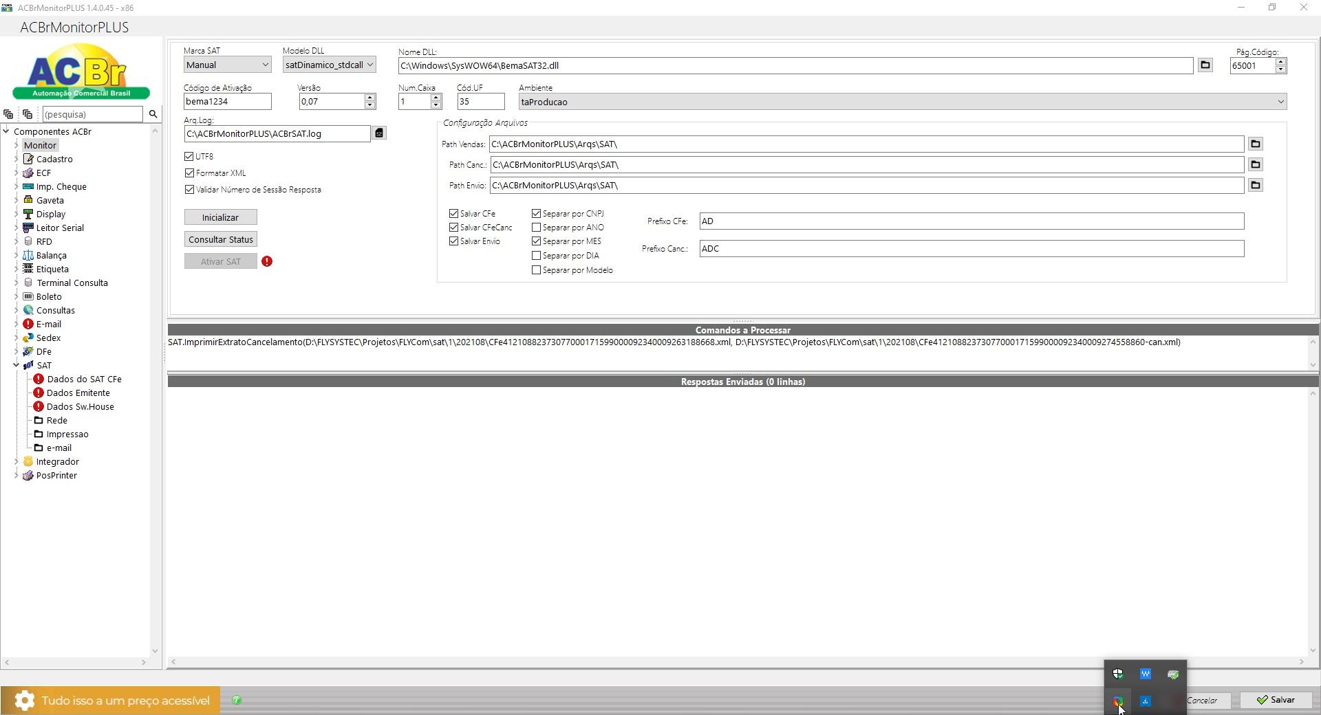Click the Sedex icon in tree
This screenshot has height=715, width=1321.
click(x=28, y=338)
